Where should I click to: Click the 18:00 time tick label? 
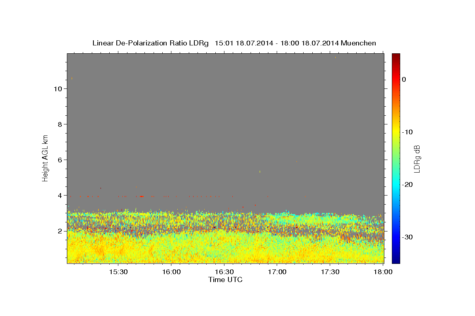(x=383, y=272)
